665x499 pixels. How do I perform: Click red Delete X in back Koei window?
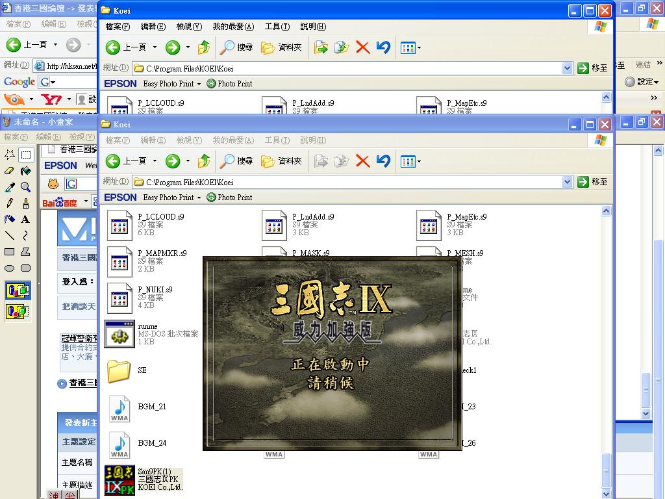coord(362,47)
